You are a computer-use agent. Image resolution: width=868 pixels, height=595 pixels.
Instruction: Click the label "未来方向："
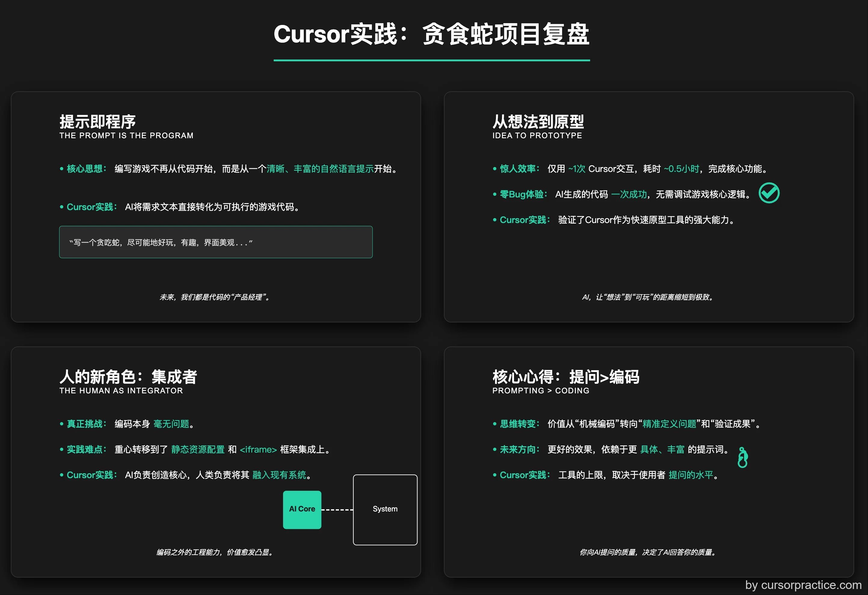coord(520,450)
